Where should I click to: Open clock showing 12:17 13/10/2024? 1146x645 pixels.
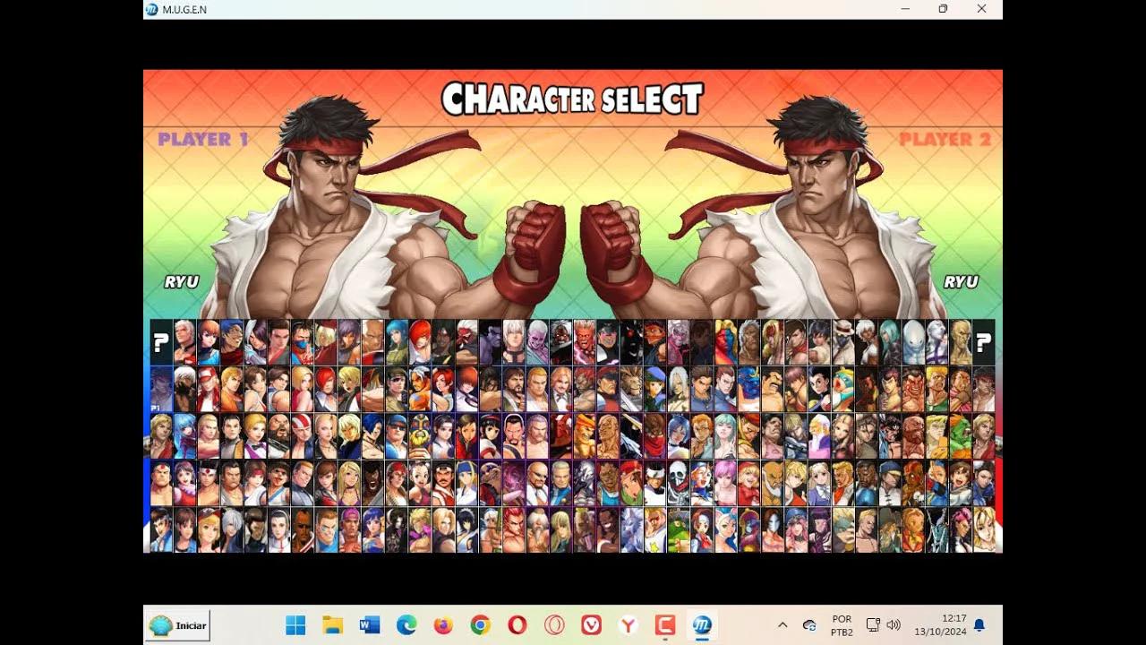943,625
